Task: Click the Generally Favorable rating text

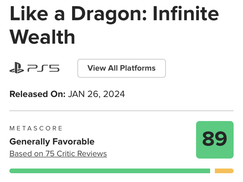Action: click(52, 142)
